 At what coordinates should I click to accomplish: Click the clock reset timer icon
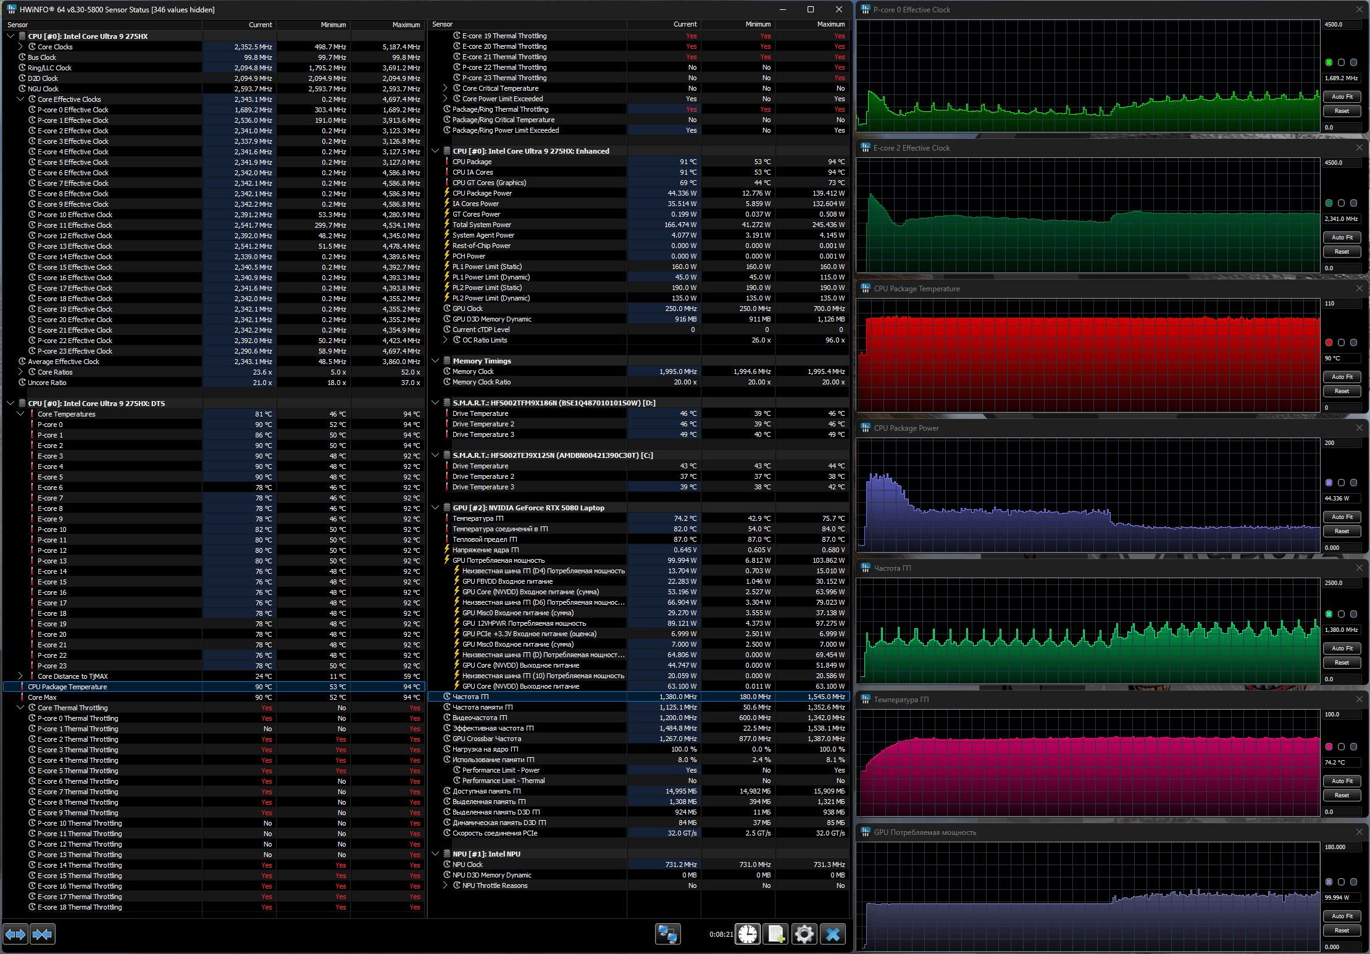(747, 934)
